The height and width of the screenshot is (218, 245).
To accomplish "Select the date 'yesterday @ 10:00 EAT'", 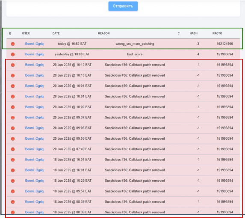I will tap(72, 54).
